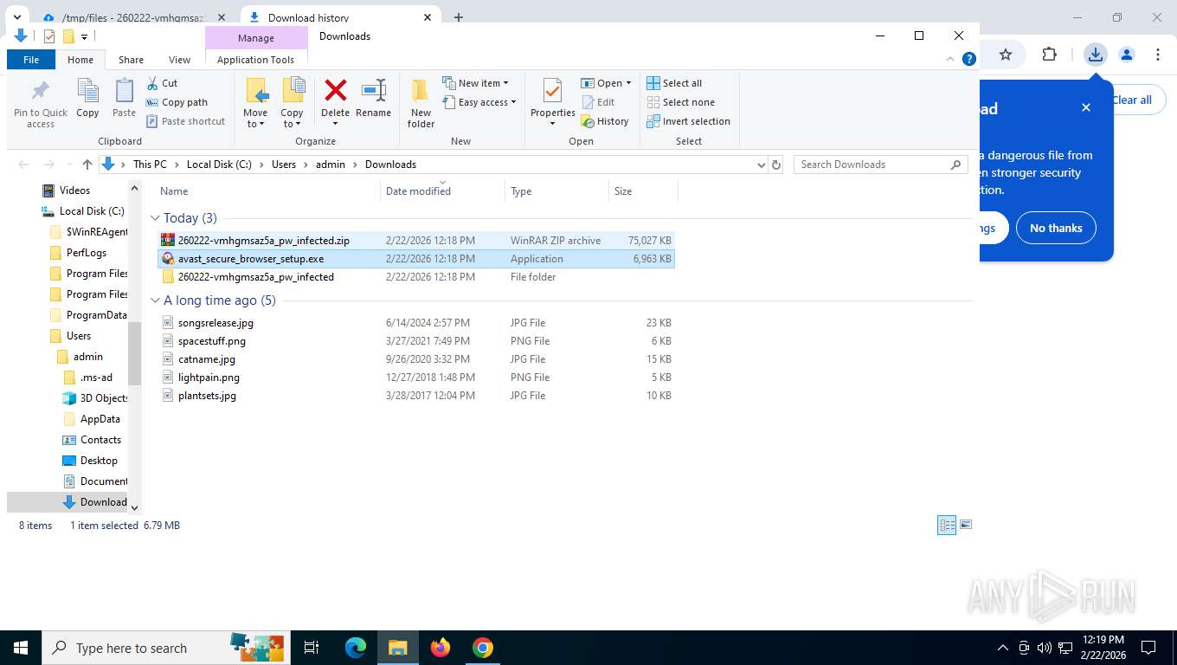Select lightpain.png file
Screen dimensions: 1177x665
coord(415,378)
